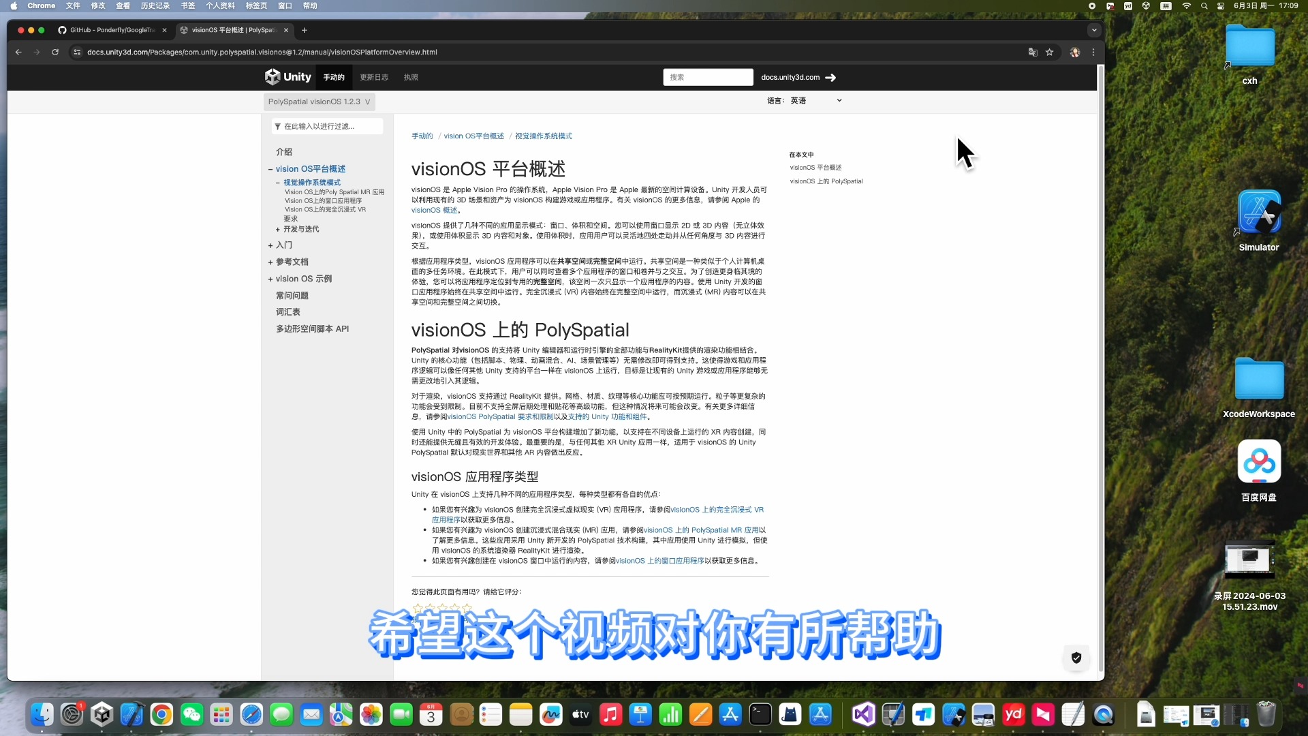
Task: Open the 历史记录 menu in menu bar
Action: (155, 5)
